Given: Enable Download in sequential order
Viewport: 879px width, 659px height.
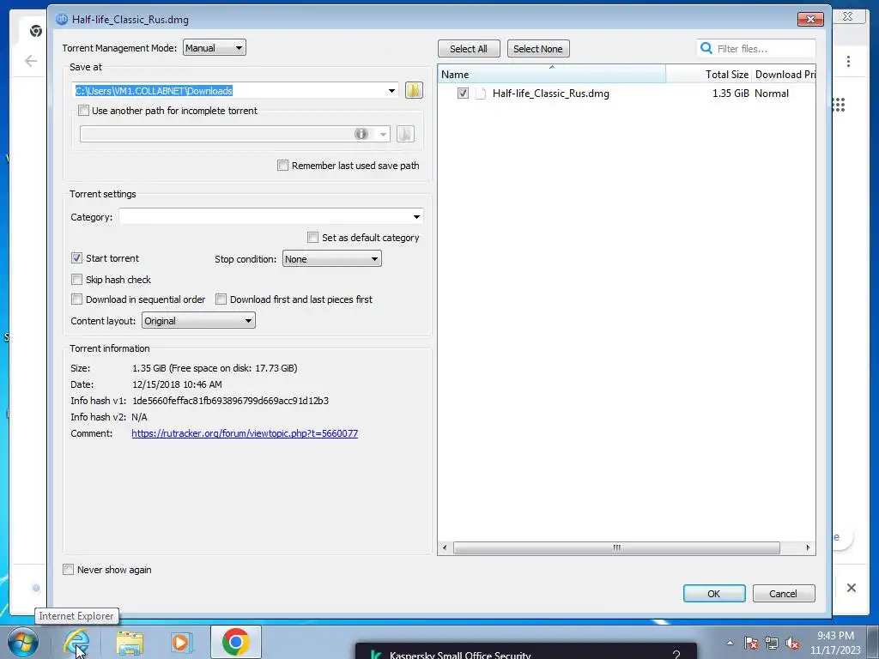Looking at the screenshot, I should 76,299.
